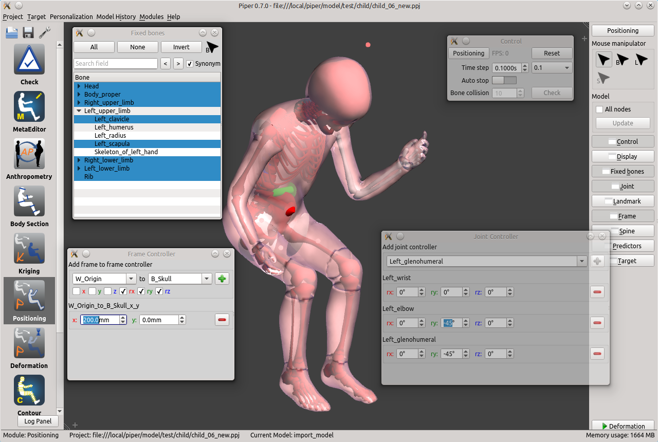Open the Project menu

pos(13,16)
